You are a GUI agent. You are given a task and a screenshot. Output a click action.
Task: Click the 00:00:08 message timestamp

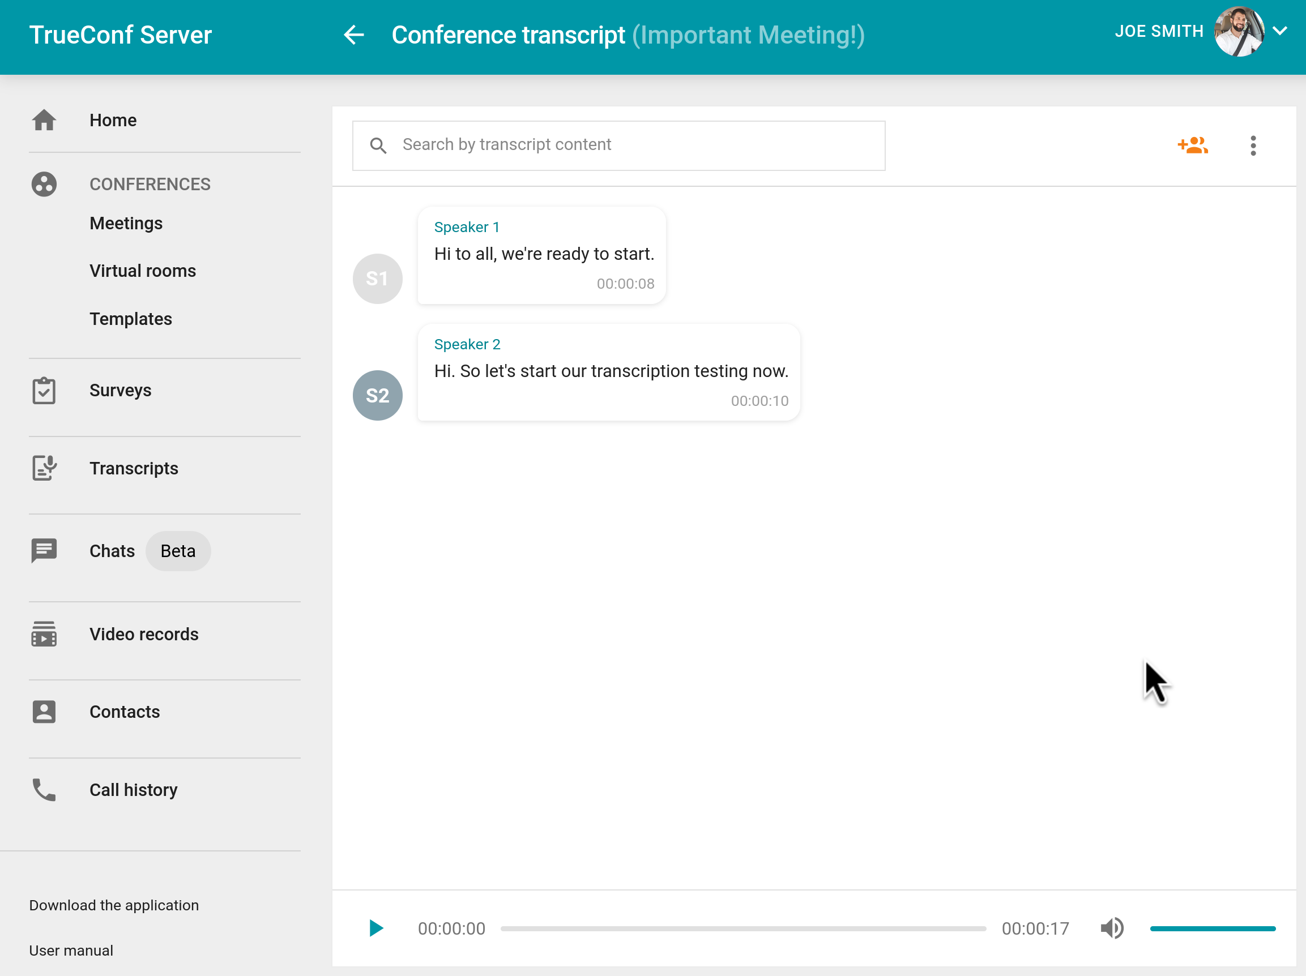[x=625, y=284]
